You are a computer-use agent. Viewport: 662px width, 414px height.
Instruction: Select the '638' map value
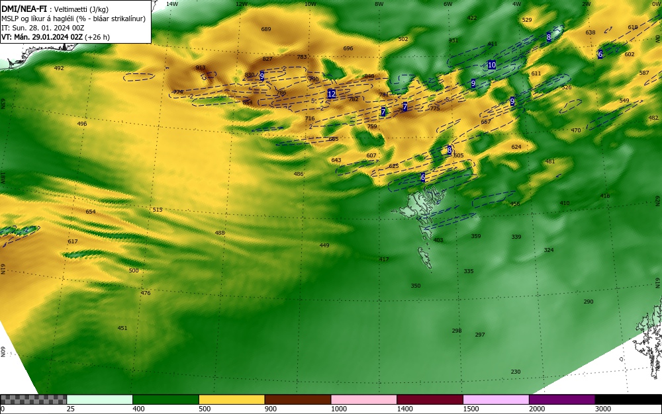(591, 32)
